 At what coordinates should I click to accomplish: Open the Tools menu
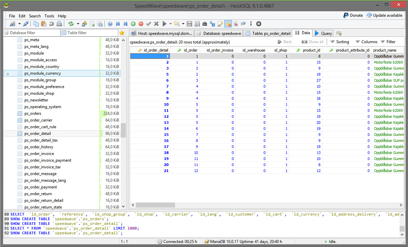pos(49,16)
